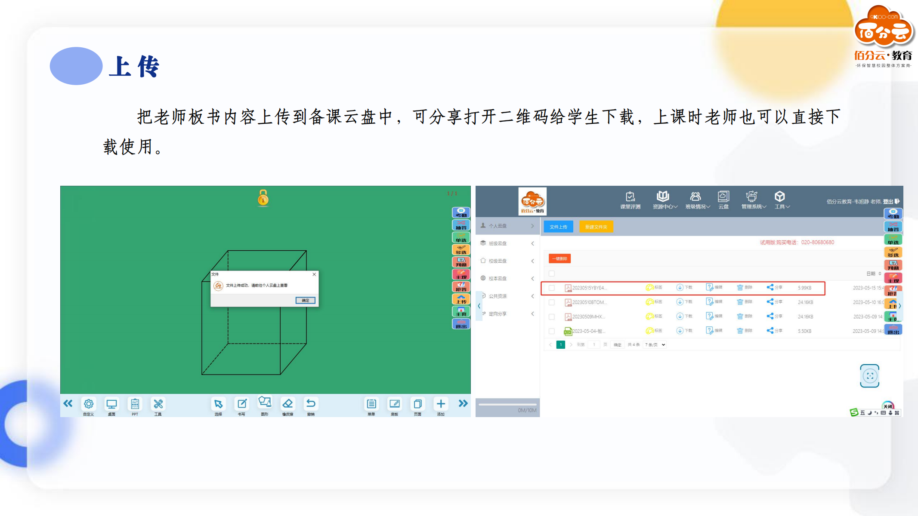This screenshot has width=918, height=516.
Task: Click the 桌面 desktop icon
Action: pyautogui.click(x=111, y=406)
